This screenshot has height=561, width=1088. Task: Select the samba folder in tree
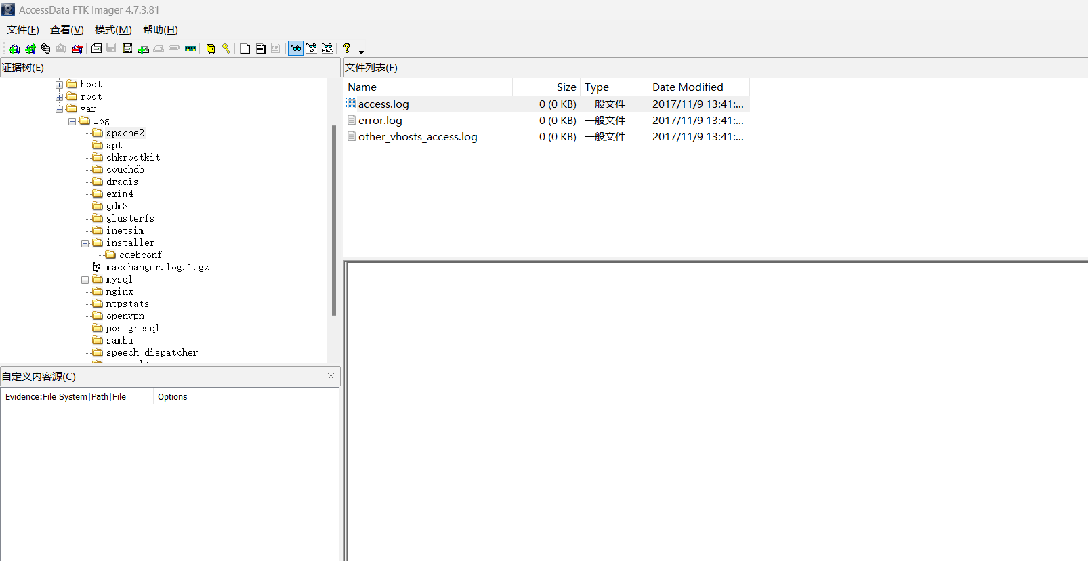[x=119, y=340]
